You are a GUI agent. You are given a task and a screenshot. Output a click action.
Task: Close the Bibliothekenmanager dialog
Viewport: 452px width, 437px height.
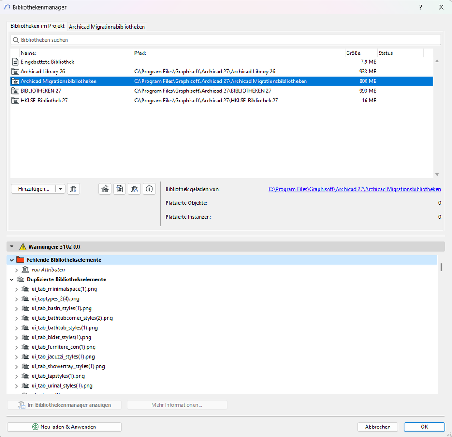pyautogui.click(x=441, y=7)
